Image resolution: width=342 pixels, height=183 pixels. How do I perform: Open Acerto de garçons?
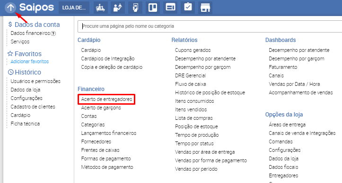coord(101,108)
